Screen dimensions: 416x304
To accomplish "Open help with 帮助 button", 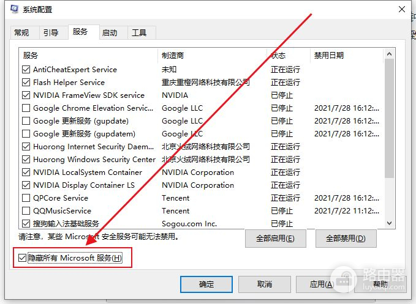I will coord(380,284).
